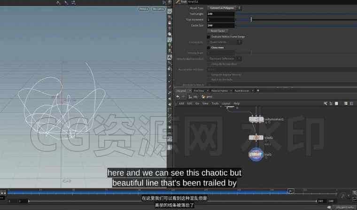Select the trail1 node
Image resolution: width=357 pixels, height=210 pixels.
coord(256,155)
